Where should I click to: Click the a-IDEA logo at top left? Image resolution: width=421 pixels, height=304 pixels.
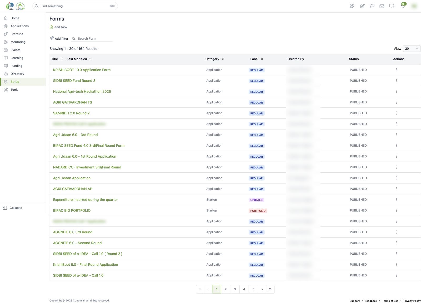click(20, 6)
